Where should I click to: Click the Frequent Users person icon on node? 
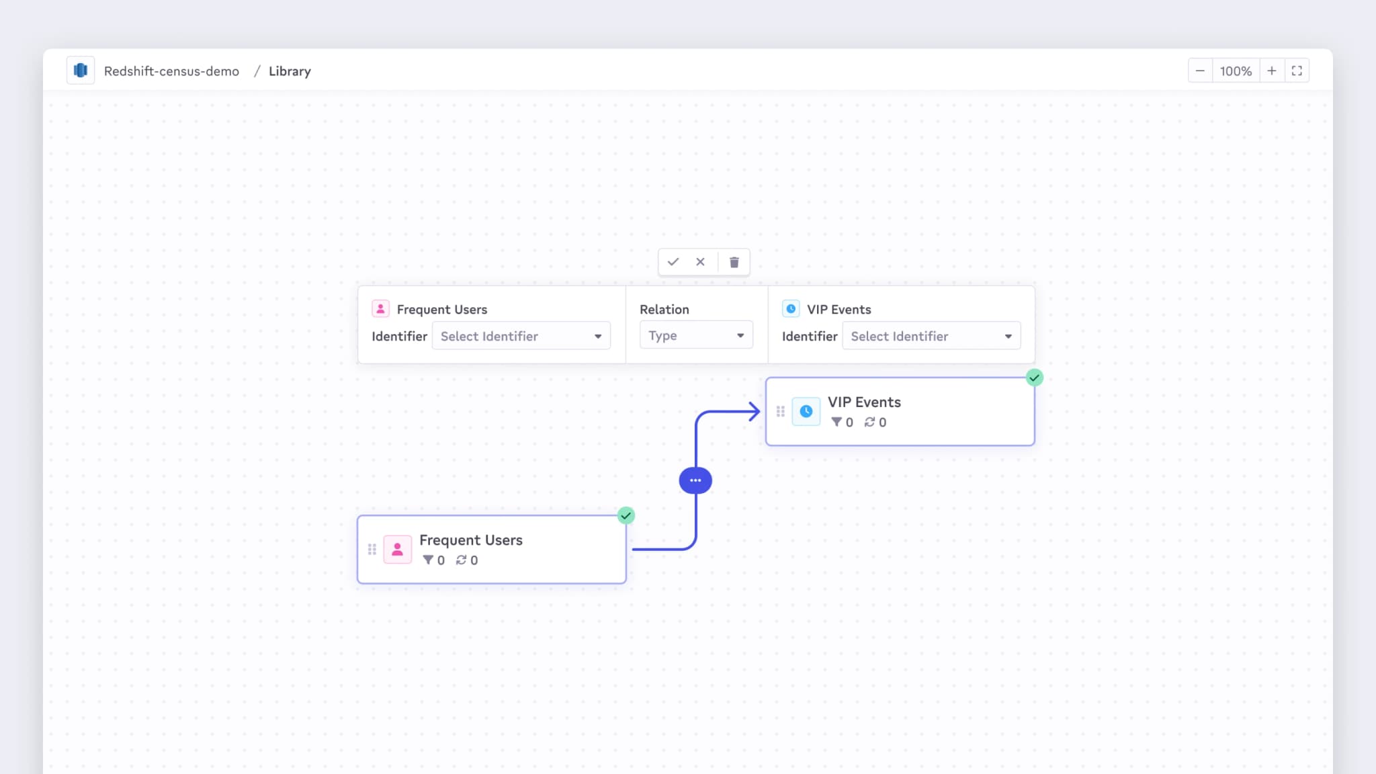(x=397, y=550)
